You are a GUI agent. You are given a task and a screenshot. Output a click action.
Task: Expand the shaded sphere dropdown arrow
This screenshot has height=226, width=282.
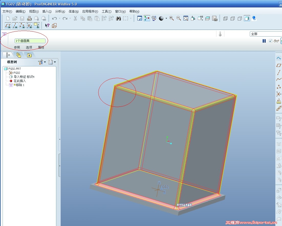tap(166, 18)
